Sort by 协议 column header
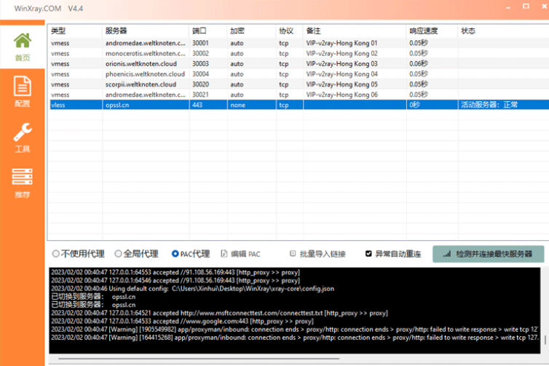 point(289,31)
